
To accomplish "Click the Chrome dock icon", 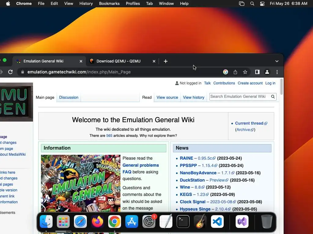I will pyautogui.click(x=115, y=222).
